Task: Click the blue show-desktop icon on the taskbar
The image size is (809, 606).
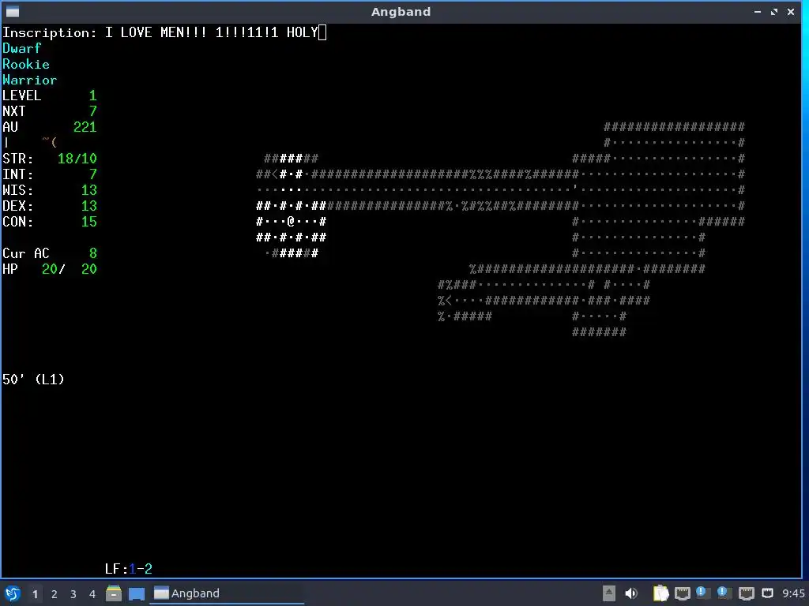Action: [136, 593]
